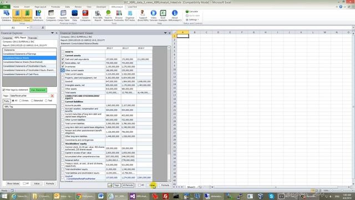
Task: Close the Financial Explorer pane
Action: [57, 33]
